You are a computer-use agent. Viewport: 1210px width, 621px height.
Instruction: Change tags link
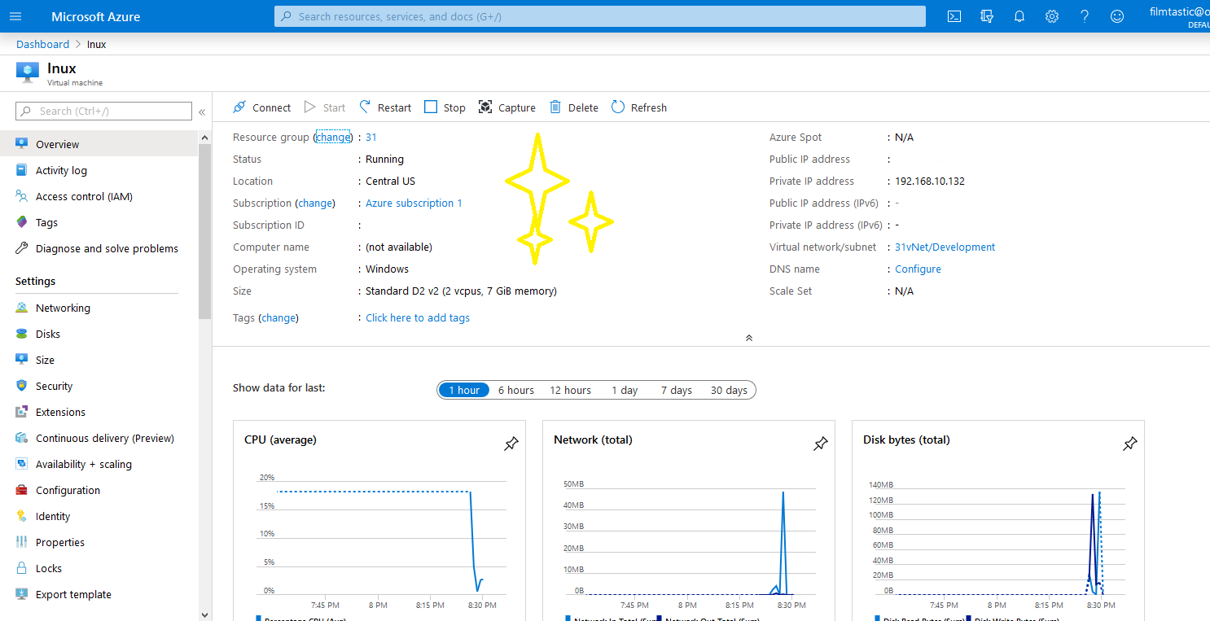coord(278,317)
